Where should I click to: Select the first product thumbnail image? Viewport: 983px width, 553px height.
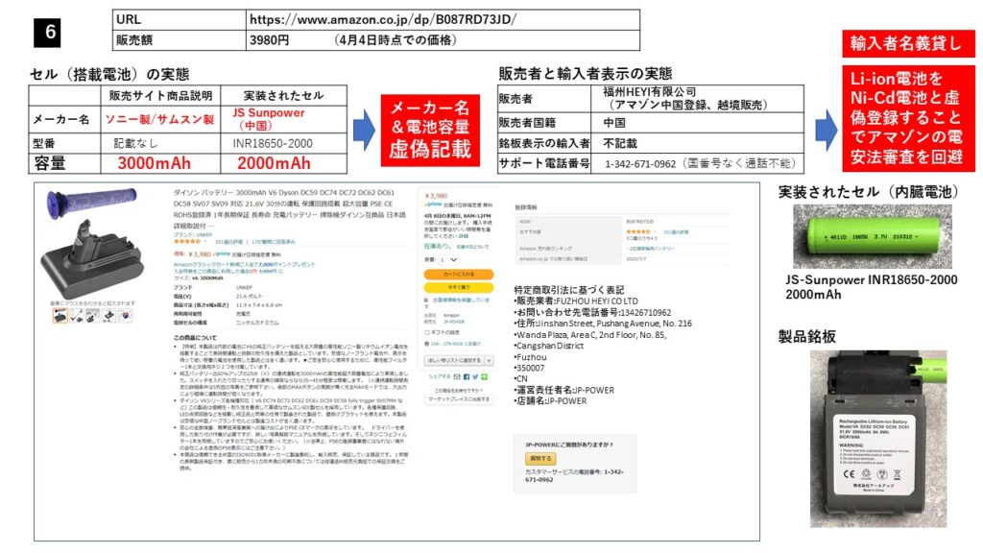coord(60,315)
